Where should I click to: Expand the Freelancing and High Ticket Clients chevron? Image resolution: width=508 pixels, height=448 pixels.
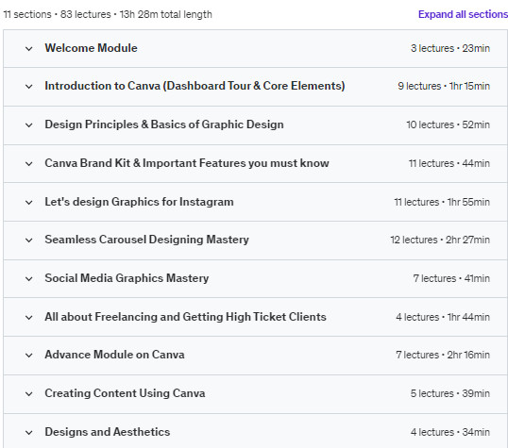(29, 318)
